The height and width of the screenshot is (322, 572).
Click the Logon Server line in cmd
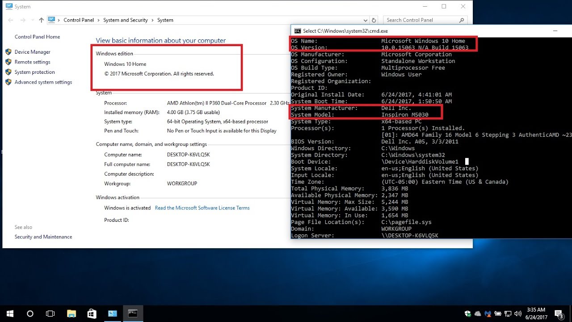(365, 236)
